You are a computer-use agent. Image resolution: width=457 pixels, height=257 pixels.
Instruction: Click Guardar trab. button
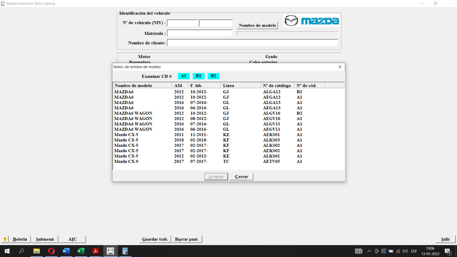(x=155, y=239)
